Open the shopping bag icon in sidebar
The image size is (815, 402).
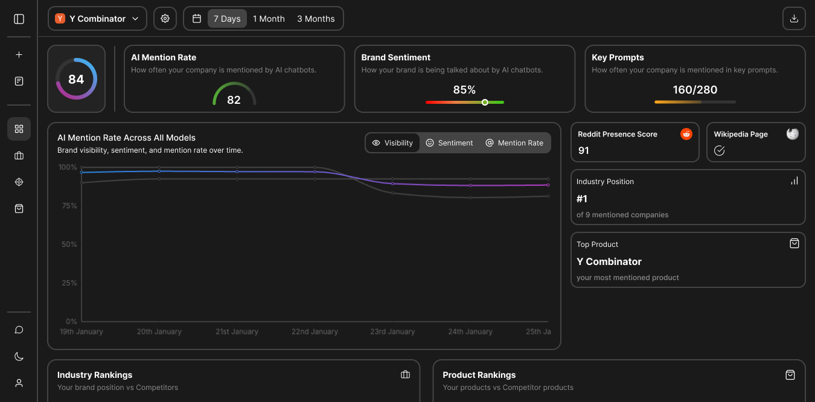pyautogui.click(x=19, y=209)
